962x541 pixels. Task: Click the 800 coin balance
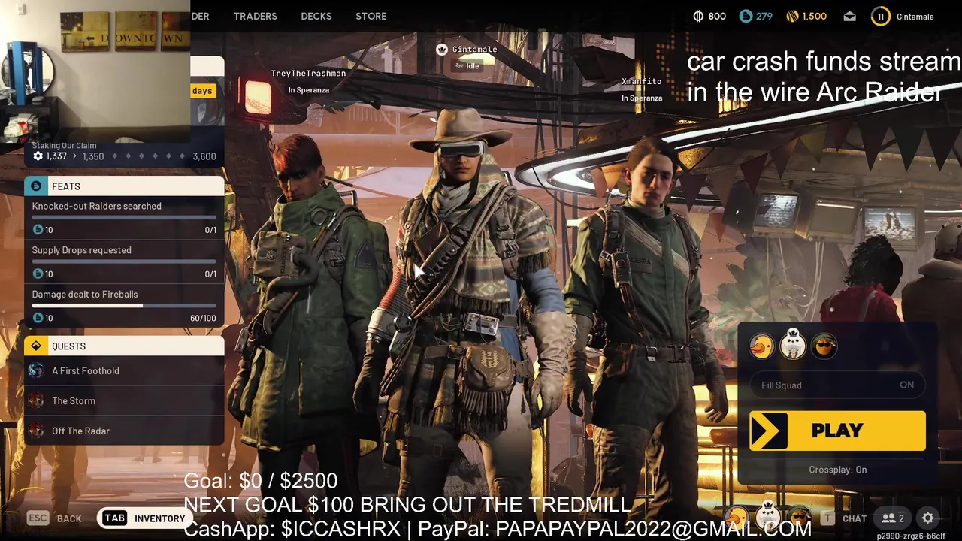point(717,16)
